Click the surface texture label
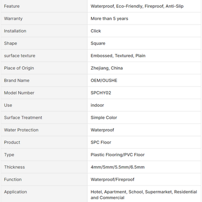The height and width of the screenshot is (202, 202). click(19, 56)
